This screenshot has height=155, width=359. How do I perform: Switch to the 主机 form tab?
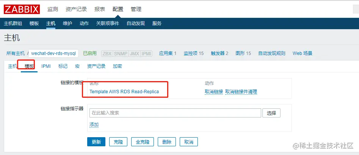13,66
